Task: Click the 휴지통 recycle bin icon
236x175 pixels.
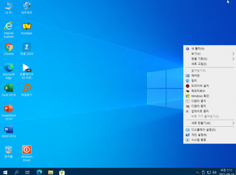Action: click(x=9, y=151)
